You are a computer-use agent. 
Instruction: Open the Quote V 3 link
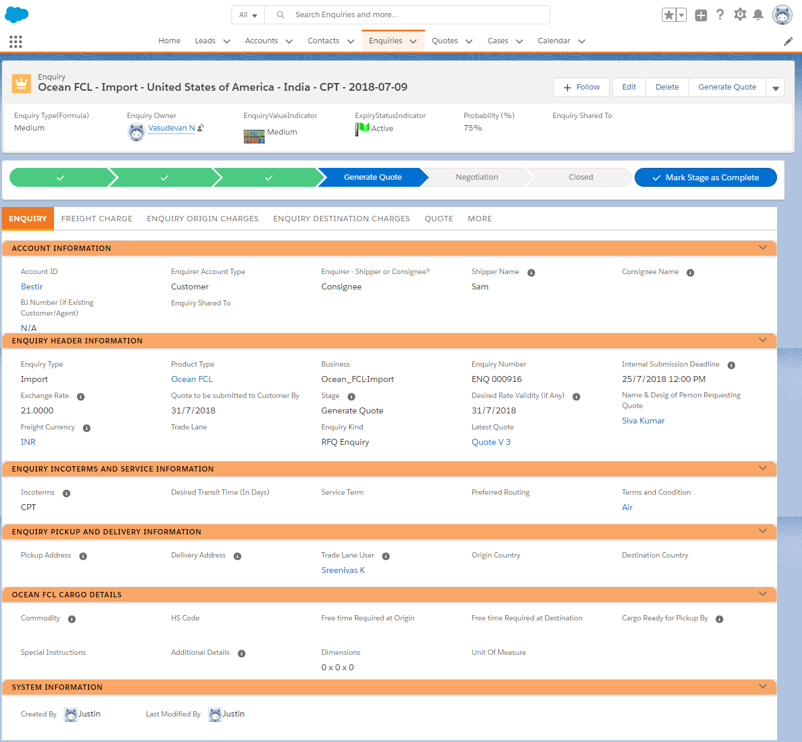pos(491,442)
